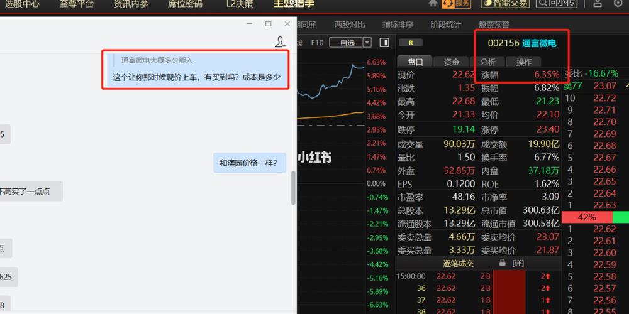629x314 pixels.
Task: Click the 6.63% chart axis label
Action: 376,62
